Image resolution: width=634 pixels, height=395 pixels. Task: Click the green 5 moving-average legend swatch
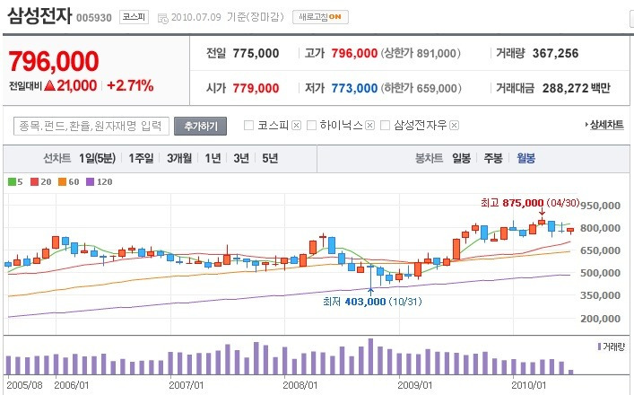12,182
